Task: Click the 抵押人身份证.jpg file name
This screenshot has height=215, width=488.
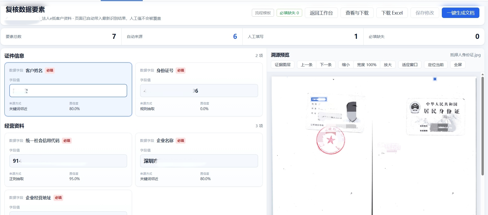Action: pyautogui.click(x=465, y=55)
